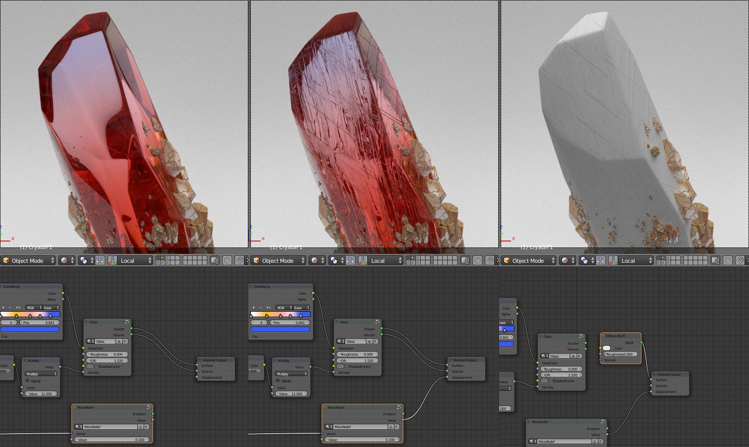Click the white Color swatch on Diffuse BSDF
Viewport: 749px width, 447px height.
click(x=606, y=348)
